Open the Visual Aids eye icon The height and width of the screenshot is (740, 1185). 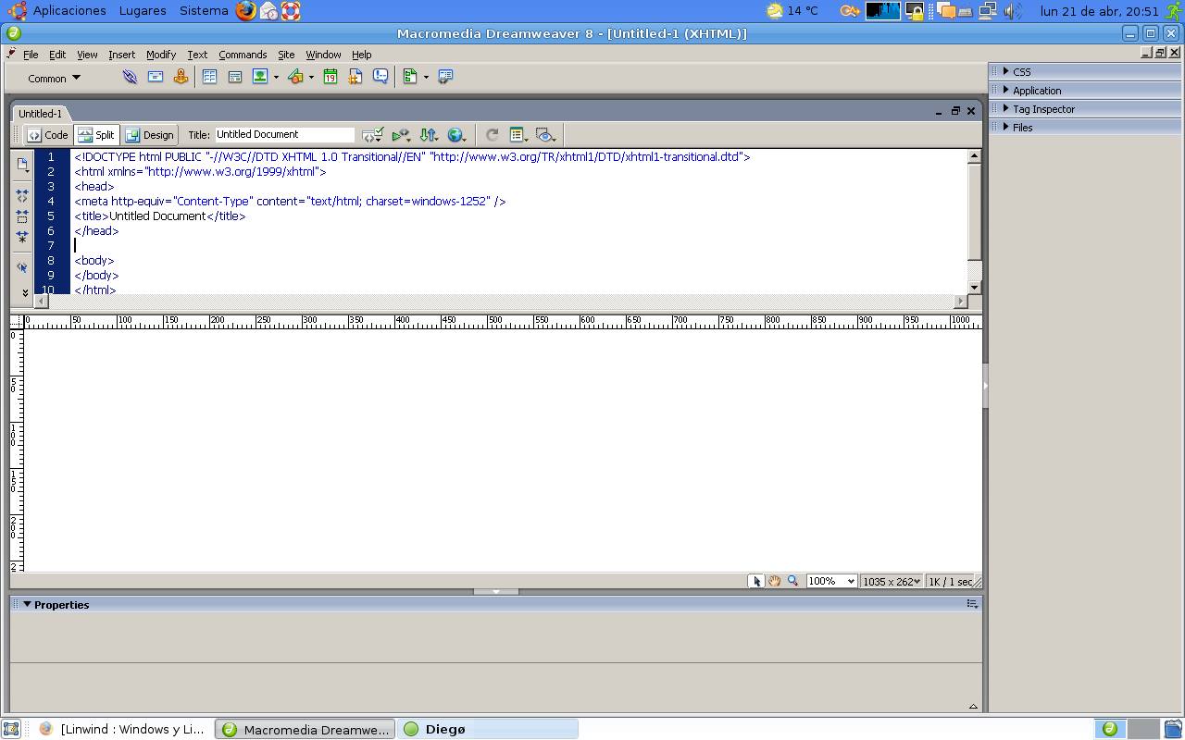[x=545, y=135]
